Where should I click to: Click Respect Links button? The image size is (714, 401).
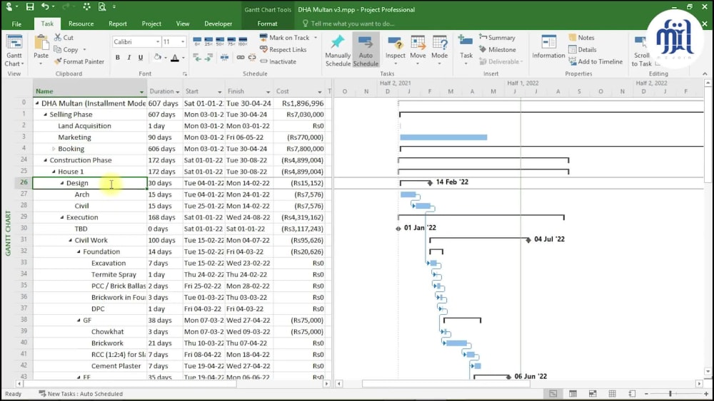[283, 49]
